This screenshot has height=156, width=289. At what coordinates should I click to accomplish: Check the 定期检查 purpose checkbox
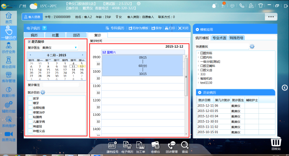coord(30,107)
